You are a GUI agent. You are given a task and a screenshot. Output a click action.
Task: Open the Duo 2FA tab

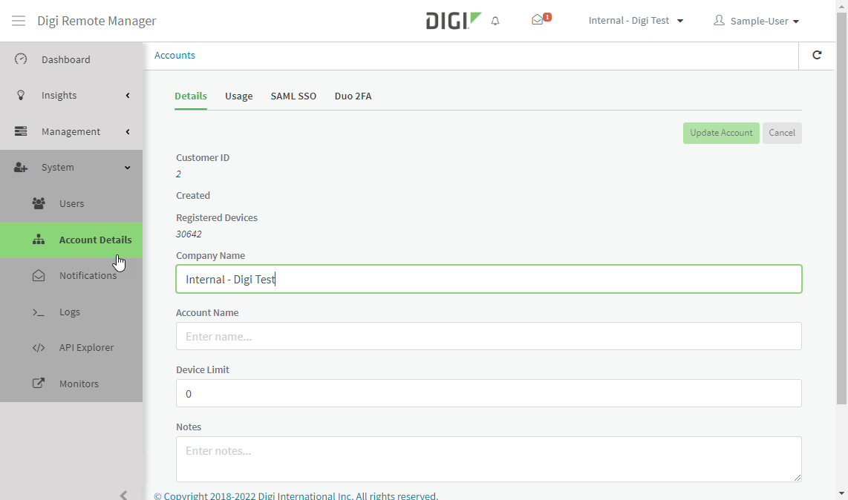tap(353, 96)
